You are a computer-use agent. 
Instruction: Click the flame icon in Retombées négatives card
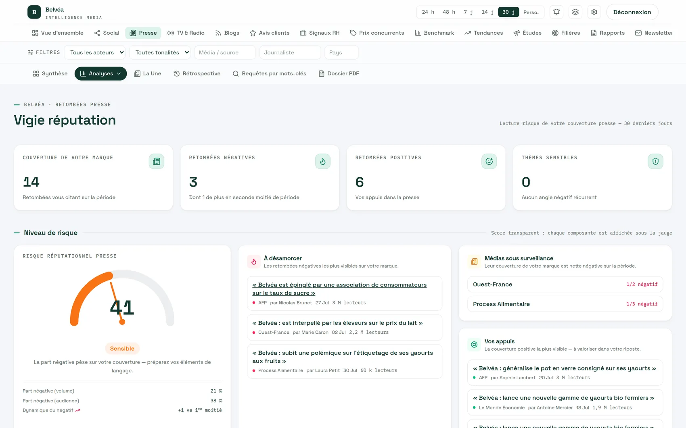tap(323, 162)
